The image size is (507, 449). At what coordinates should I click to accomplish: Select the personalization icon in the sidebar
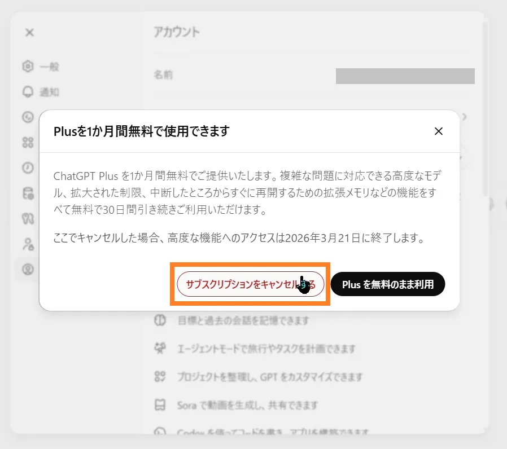(x=28, y=117)
